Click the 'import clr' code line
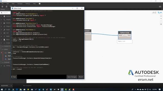The image size is (163, 91). 17,12
